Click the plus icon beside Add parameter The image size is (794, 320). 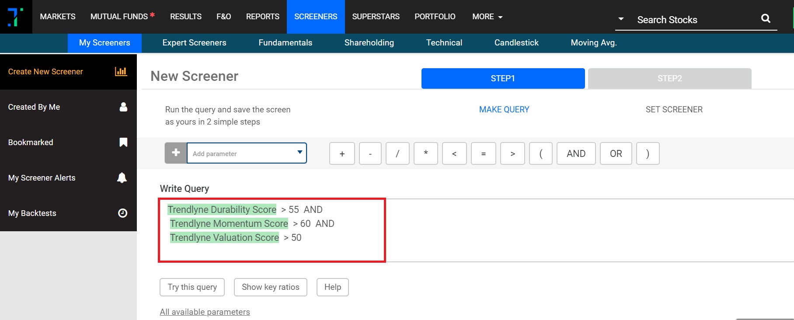pos(176,153)
